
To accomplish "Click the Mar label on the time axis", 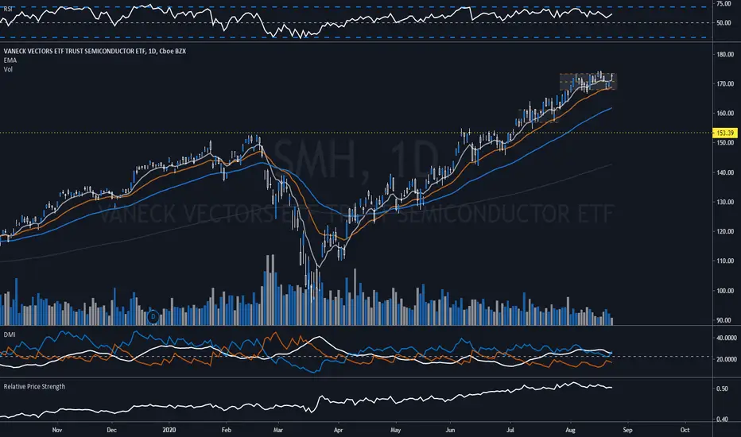I will point(278,430).
